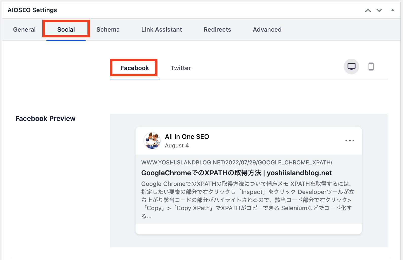The image size is (403, 260).
Task: Switch to desktop preview icon
Action: pos(351,67)
